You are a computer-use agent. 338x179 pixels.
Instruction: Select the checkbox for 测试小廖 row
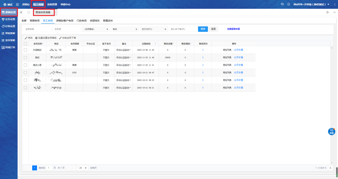(25, 65)
